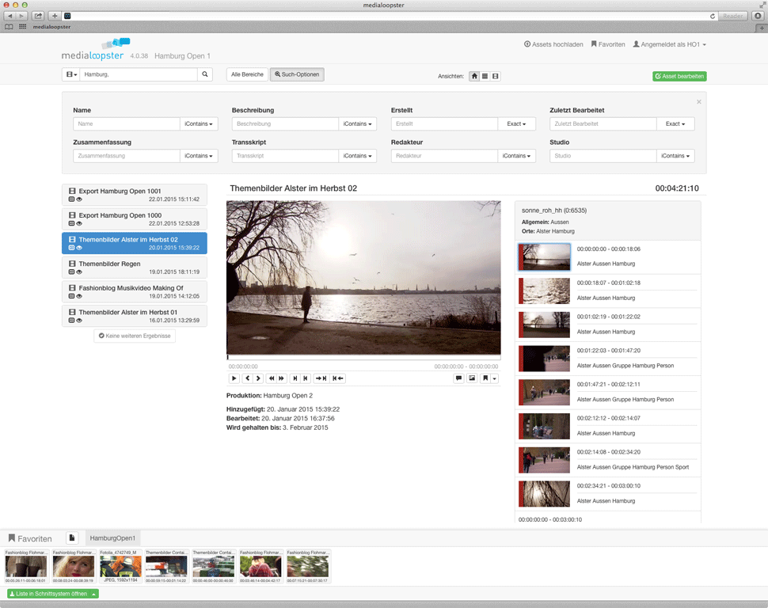Select the bookmark icon under the video preview
Viewport: 768px width, 608px height.
pyautogui.click(x=485, y=378)
